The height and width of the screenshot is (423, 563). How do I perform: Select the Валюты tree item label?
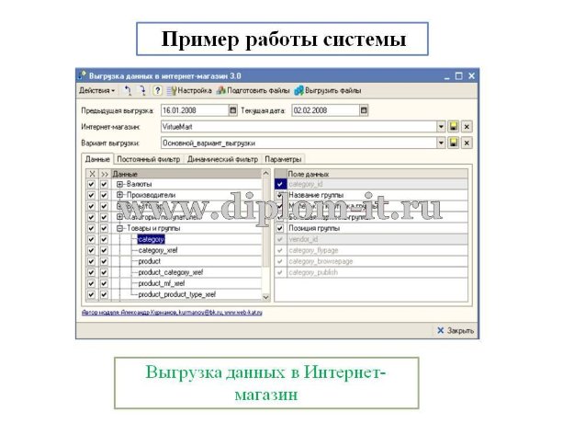(x=140, y=184)
